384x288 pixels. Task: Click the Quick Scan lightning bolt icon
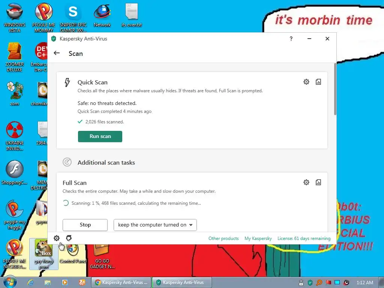pyautogui.click(x=67, y=82)
